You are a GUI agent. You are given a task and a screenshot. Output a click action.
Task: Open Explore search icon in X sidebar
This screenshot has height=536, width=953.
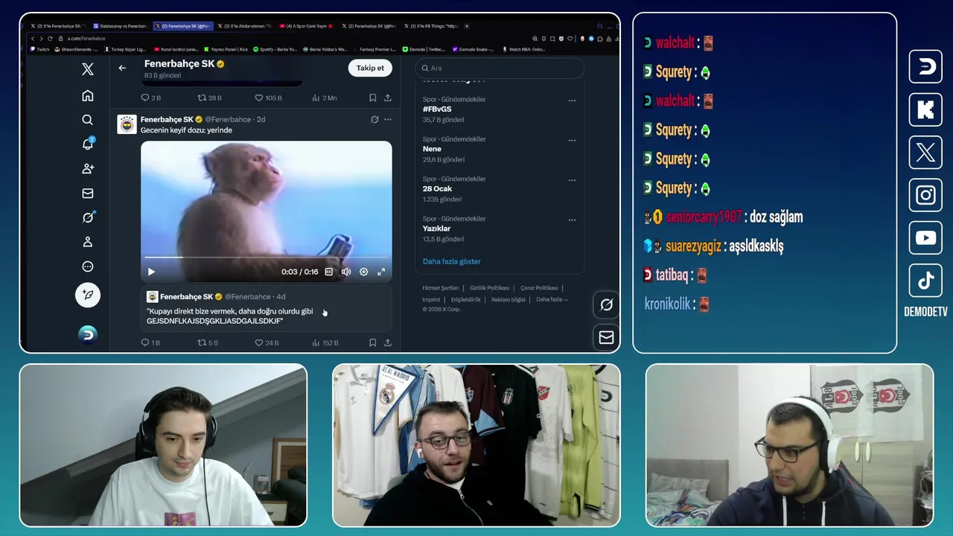pyautogui.click(x=88, y=120)
